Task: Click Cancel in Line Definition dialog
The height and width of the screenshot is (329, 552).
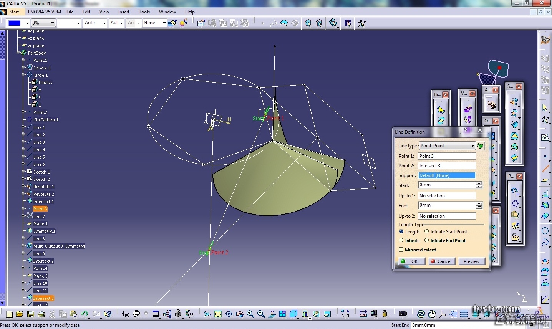Action: [441, 261]
